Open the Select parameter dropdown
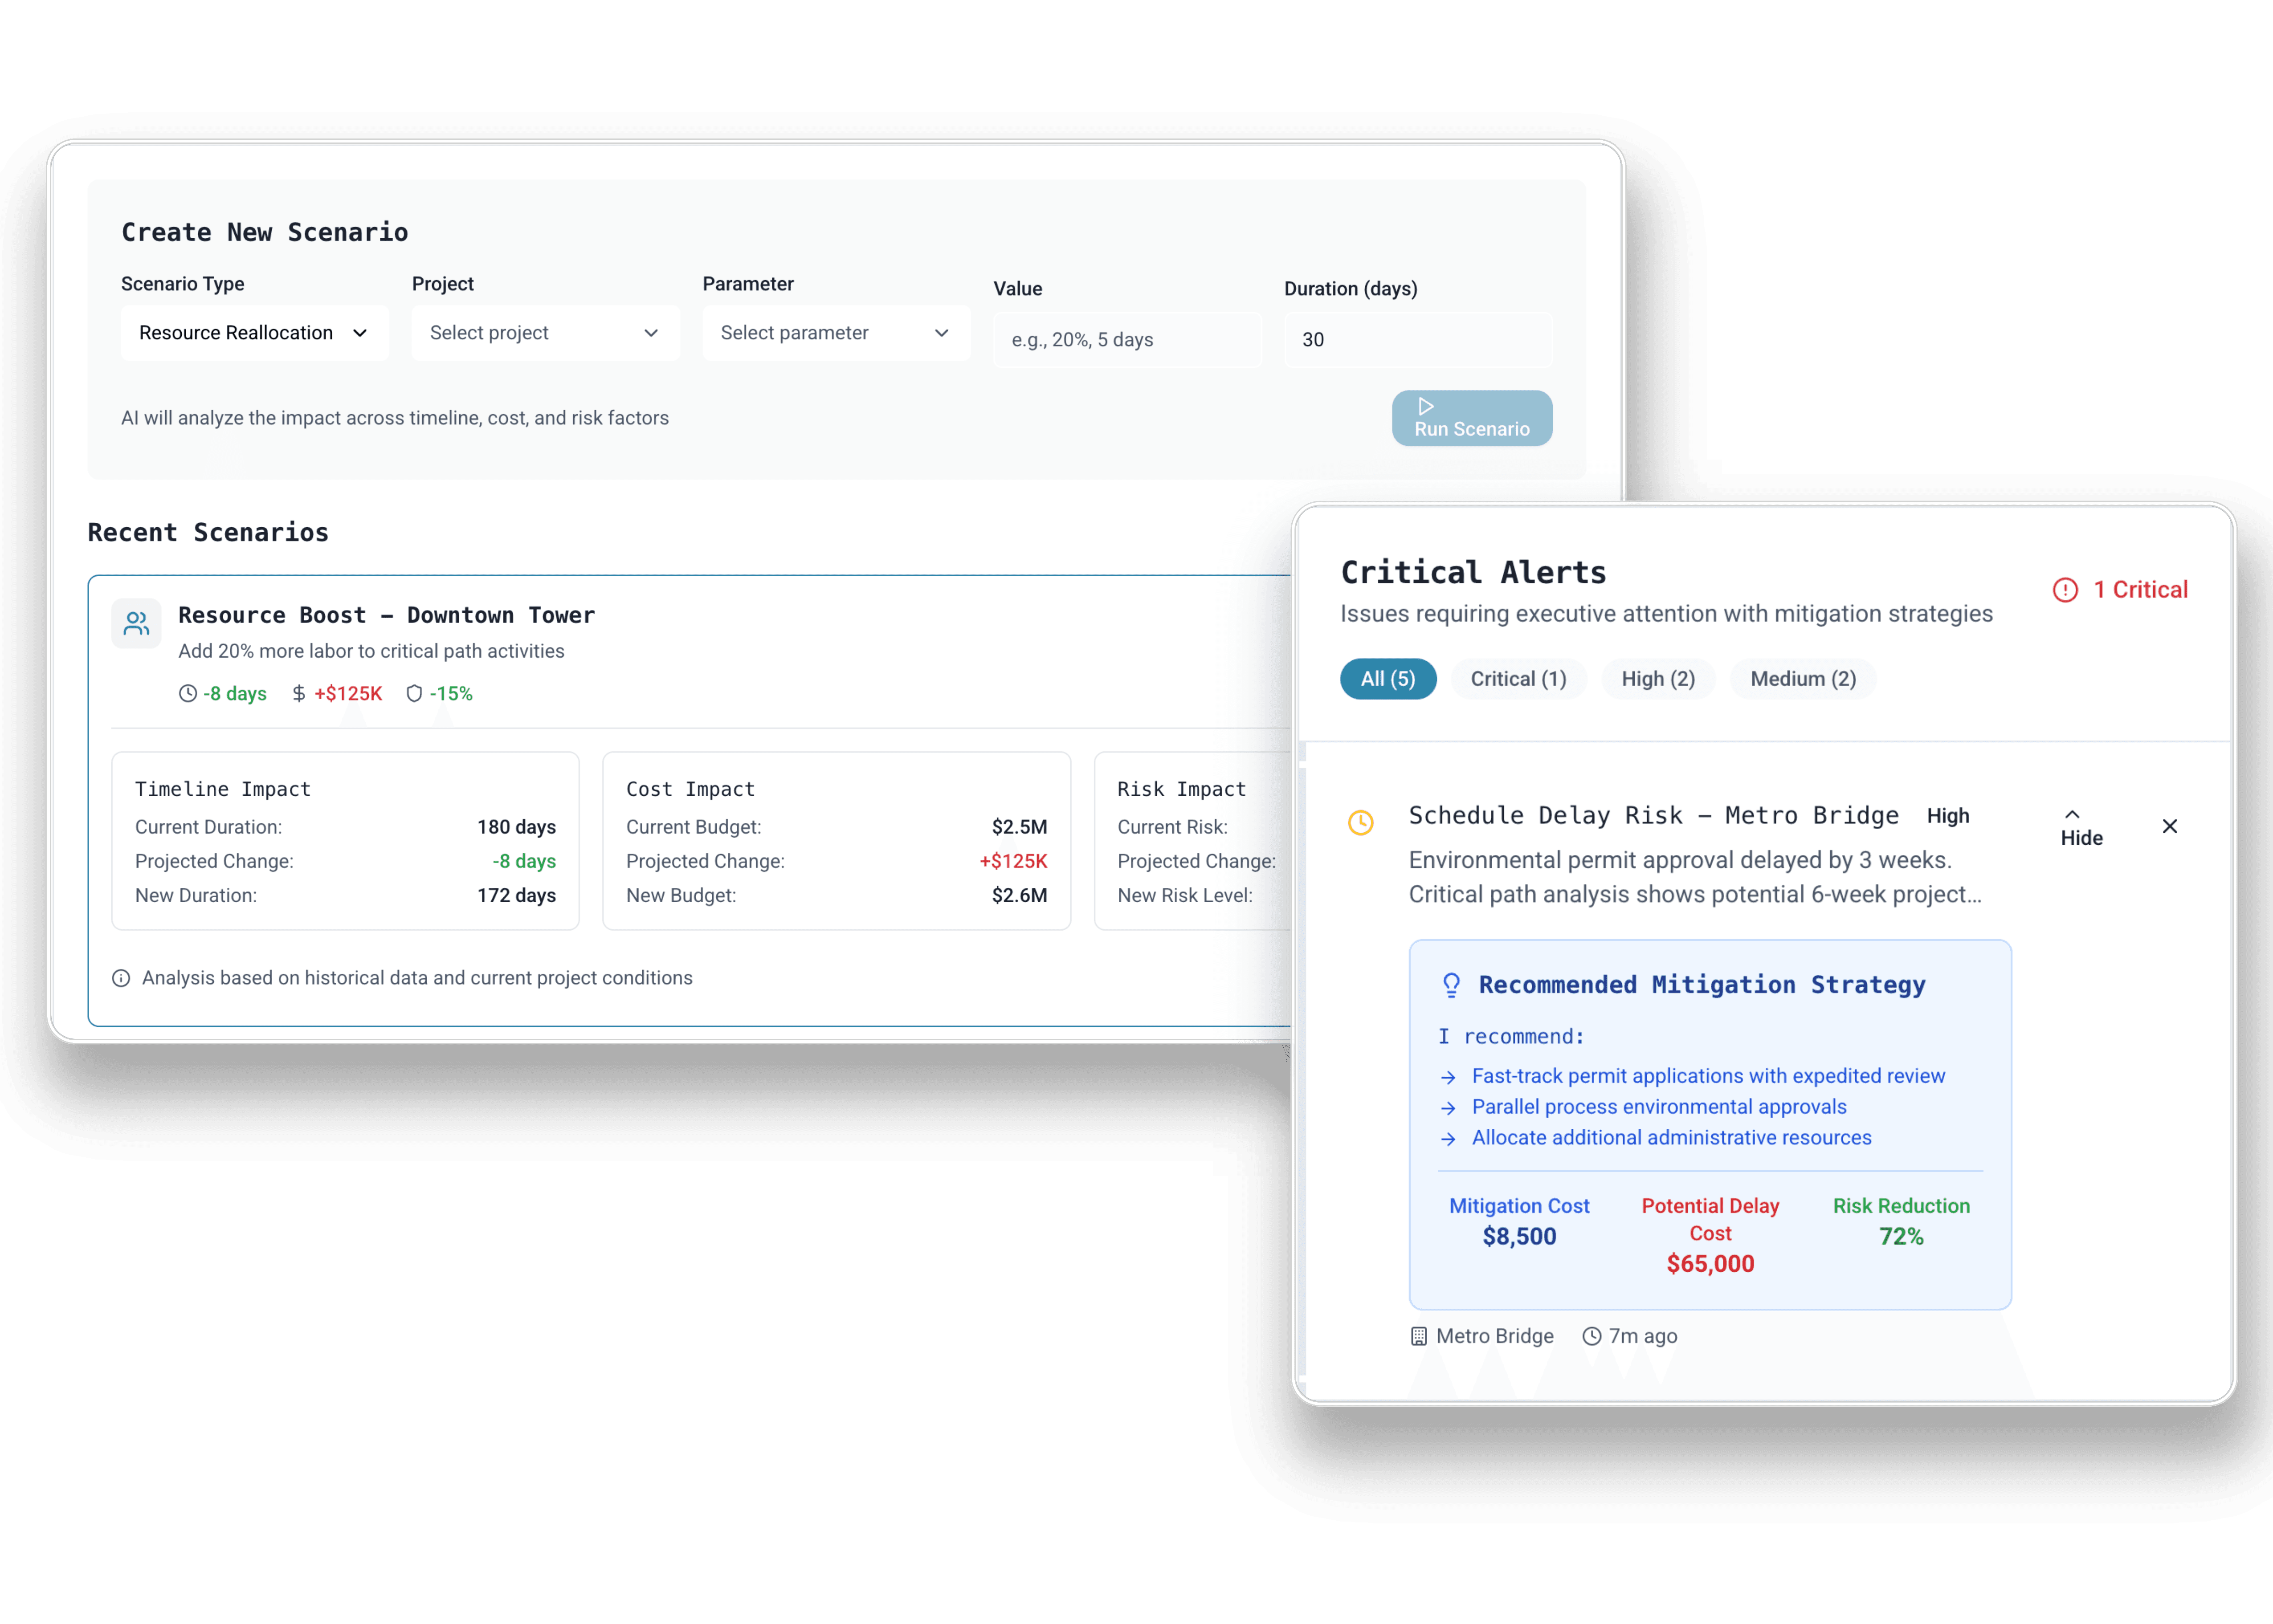Viewport: 2273px width, 1624px height. 835,333
